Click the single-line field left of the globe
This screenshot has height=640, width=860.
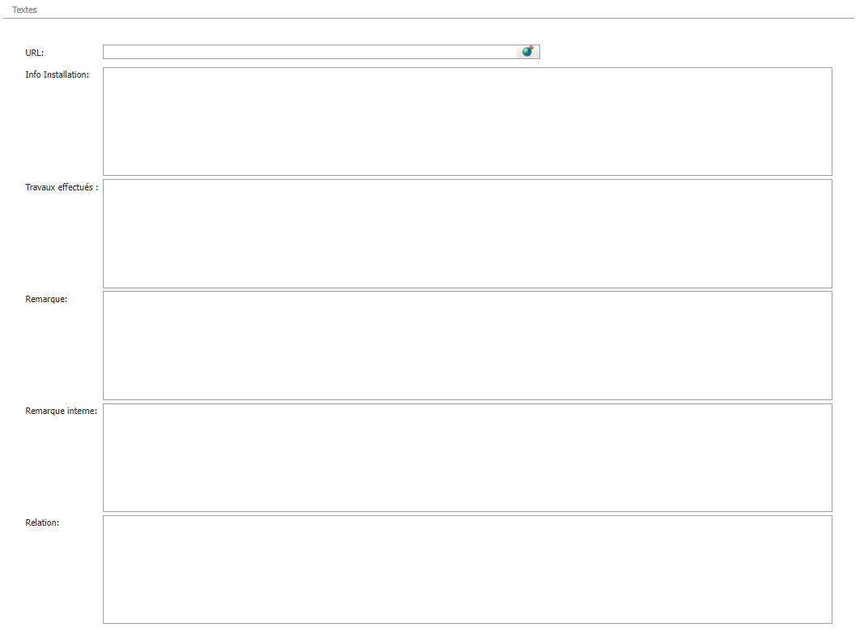point(310,52)
